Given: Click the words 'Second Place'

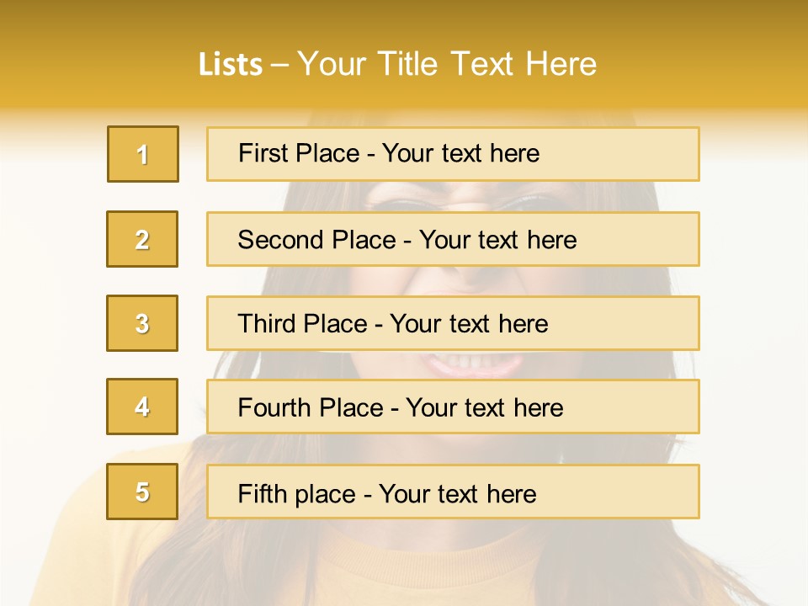Looking at the screenshot, I should tap(317, 240).
